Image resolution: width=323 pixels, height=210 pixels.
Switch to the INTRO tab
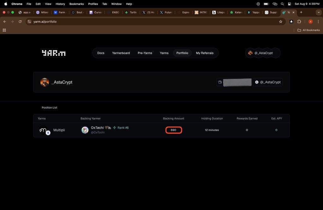tap(202, 12)
